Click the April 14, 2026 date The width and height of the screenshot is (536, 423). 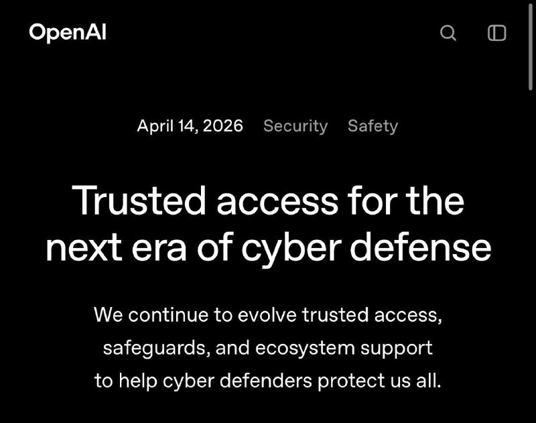pos(190,126)
